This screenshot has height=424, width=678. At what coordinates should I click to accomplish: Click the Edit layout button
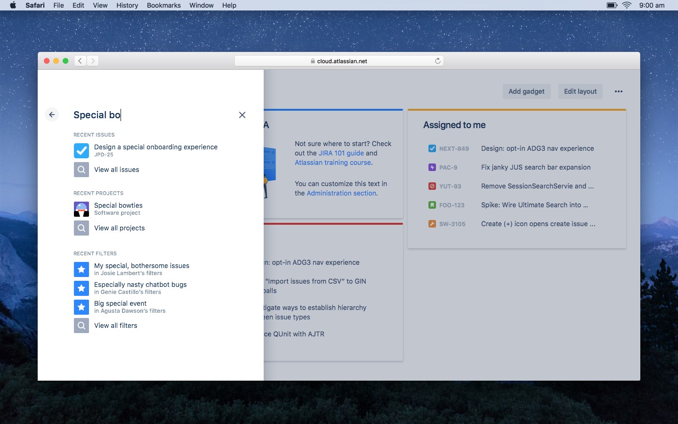coord(581,91)
